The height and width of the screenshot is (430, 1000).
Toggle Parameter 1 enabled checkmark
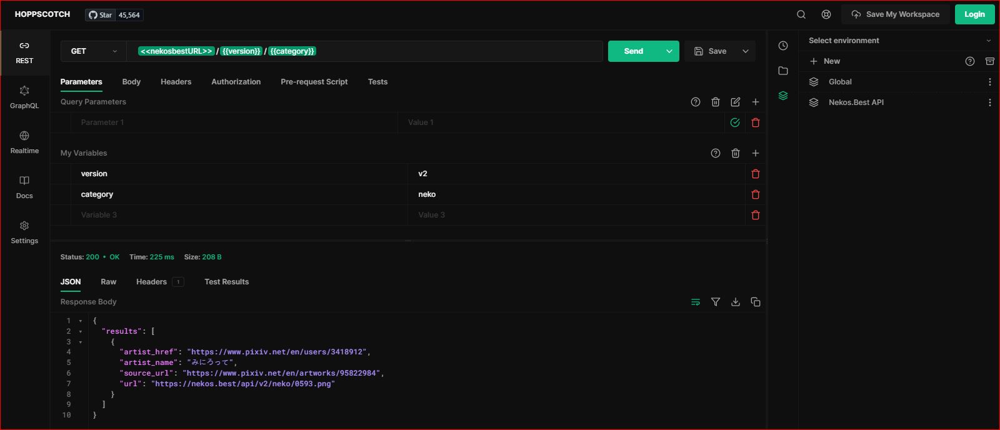[735, 122]
